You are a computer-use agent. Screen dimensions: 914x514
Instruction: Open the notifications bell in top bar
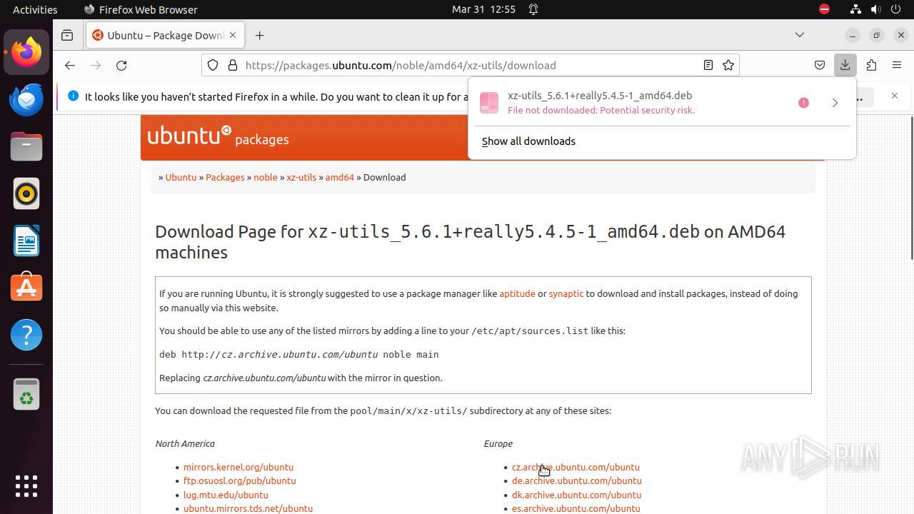coord(533,9)
